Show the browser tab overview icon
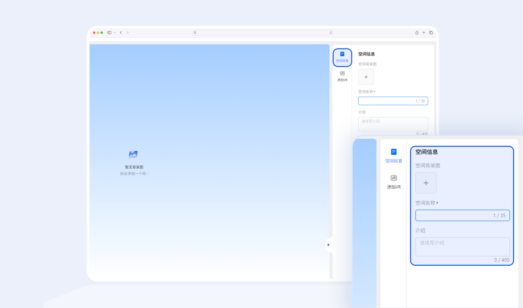This screenshot has width=523, height=308. click(431, 33)
